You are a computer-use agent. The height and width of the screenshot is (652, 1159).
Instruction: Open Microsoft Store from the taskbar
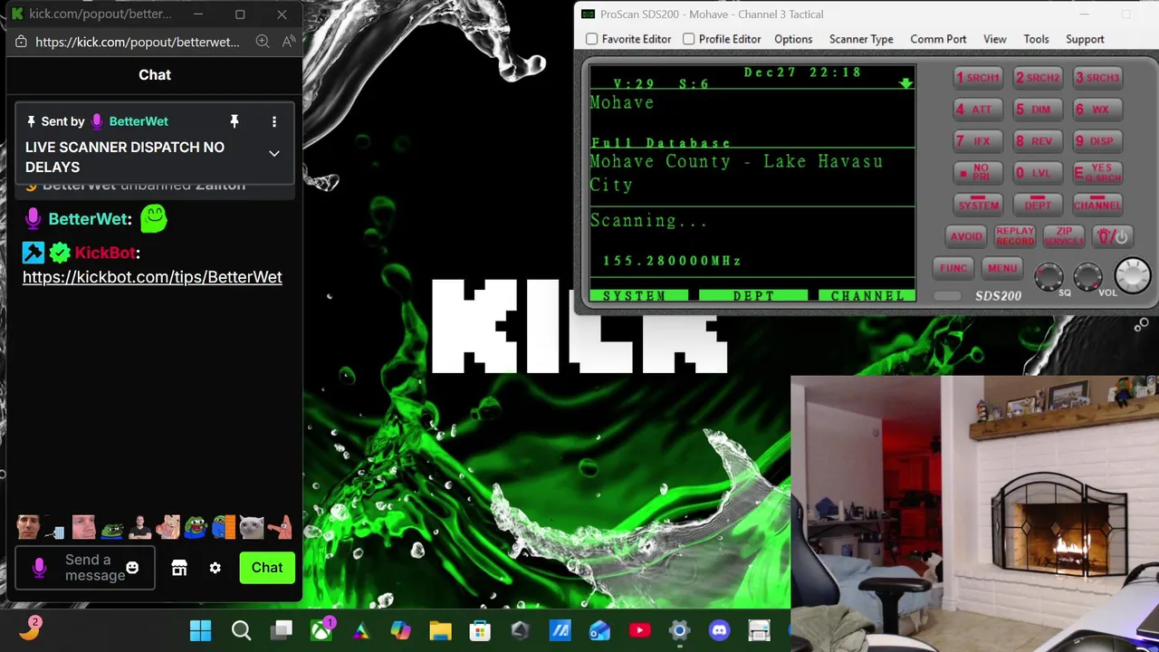[480, 630]
